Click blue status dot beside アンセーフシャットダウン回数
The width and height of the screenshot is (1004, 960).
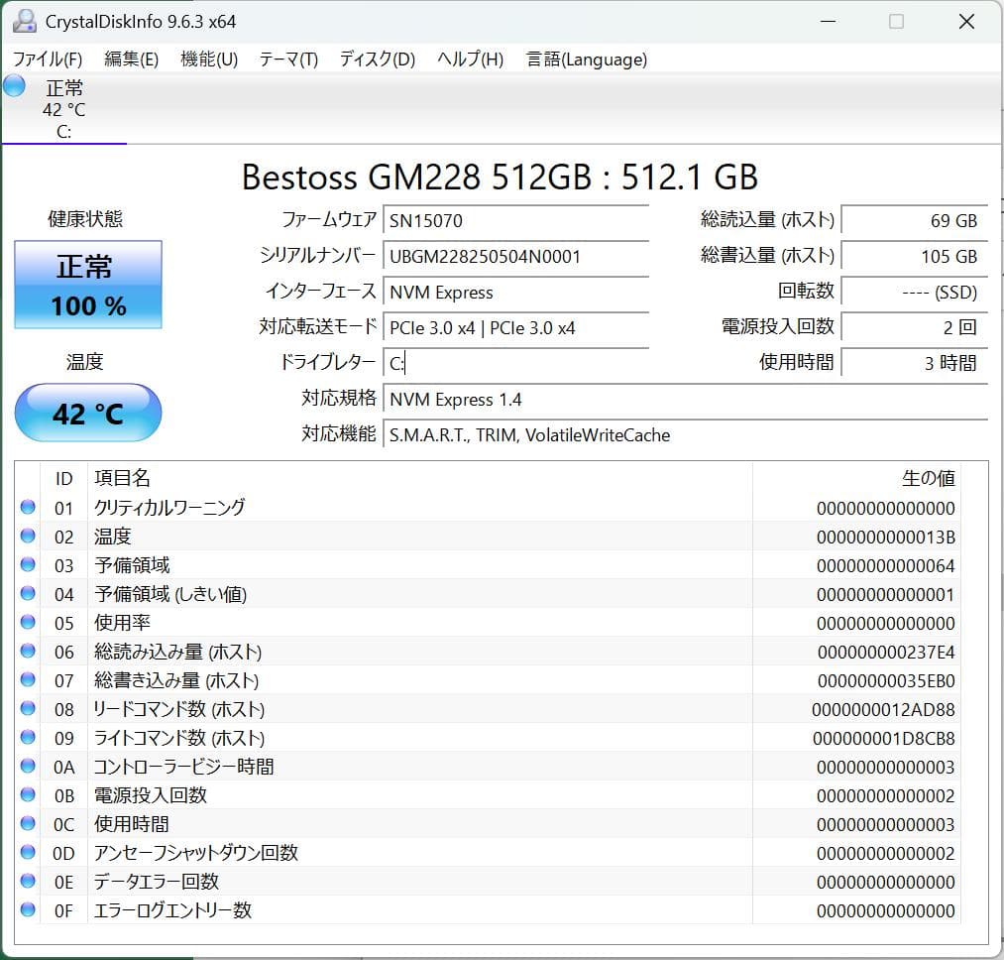(28, 853)
